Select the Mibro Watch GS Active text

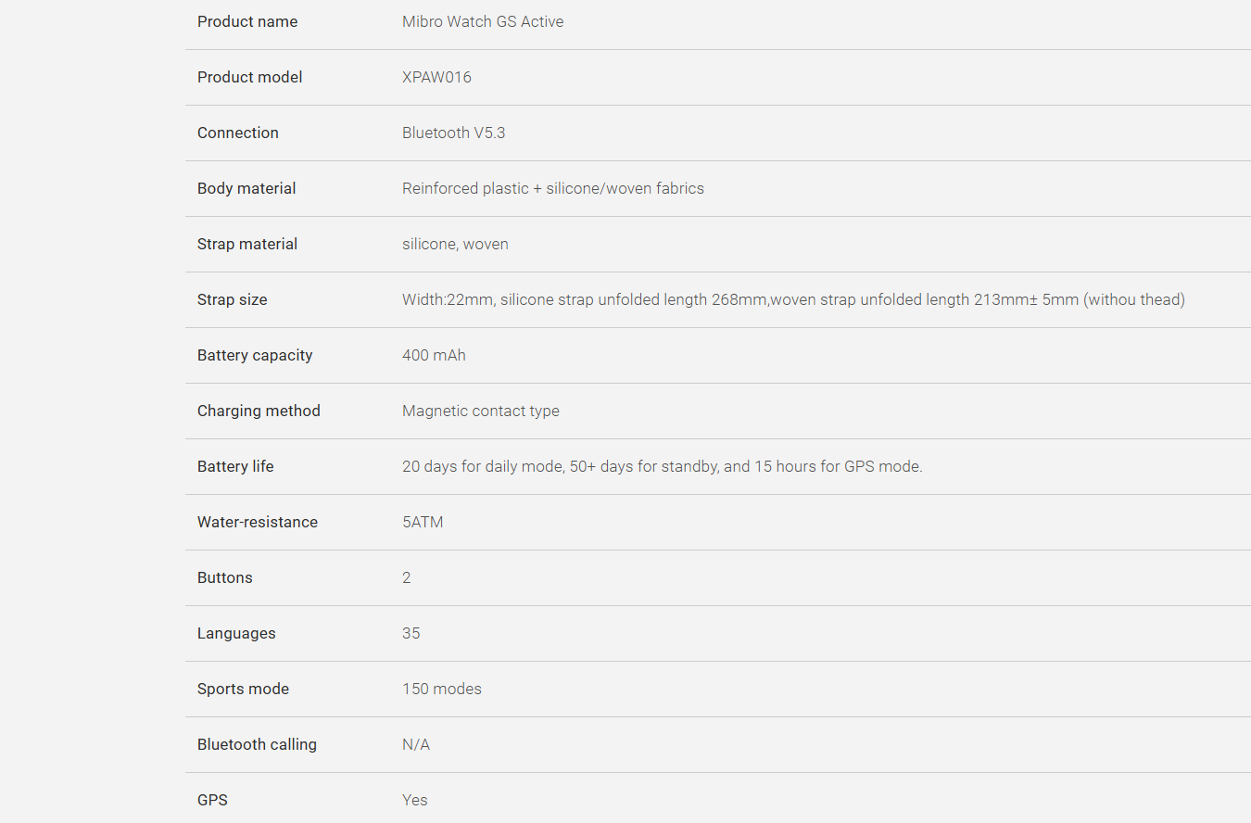pyautogui.click(x=483, y=21)
